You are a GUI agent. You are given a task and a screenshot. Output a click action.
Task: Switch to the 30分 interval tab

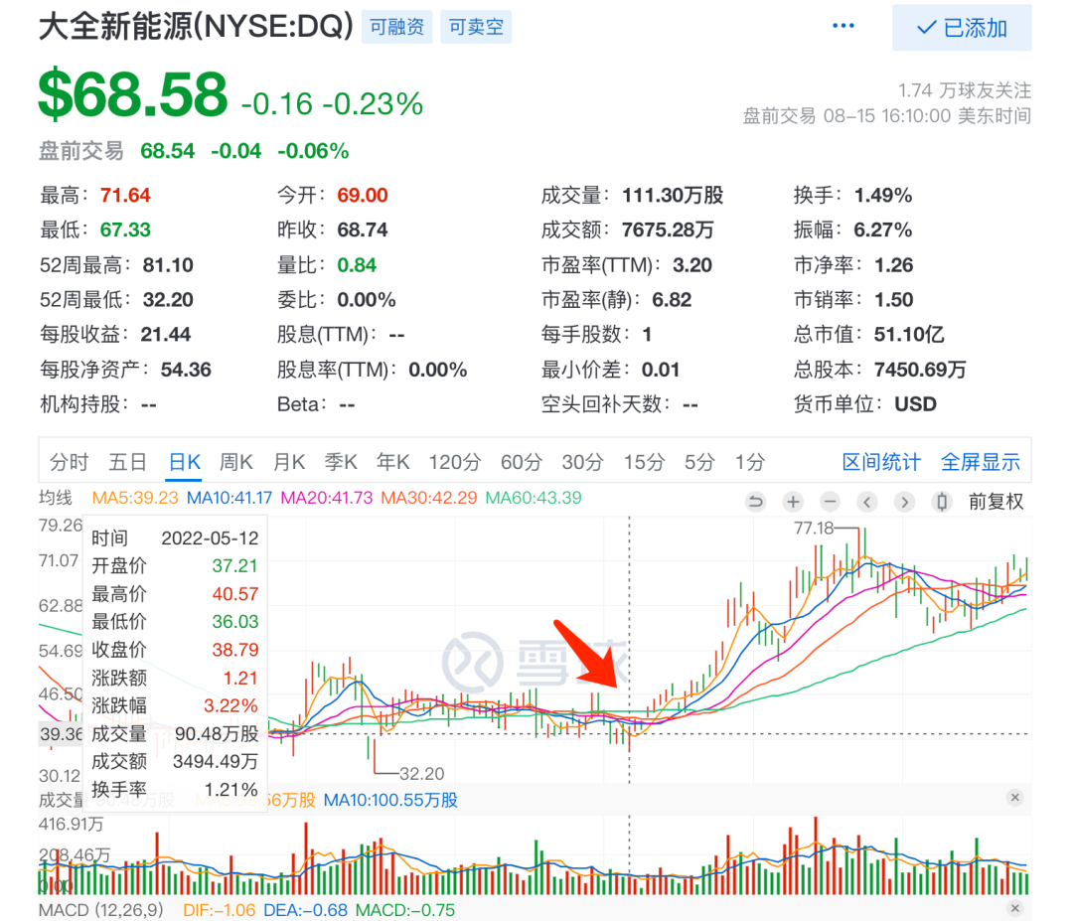(x=582, y=462)
